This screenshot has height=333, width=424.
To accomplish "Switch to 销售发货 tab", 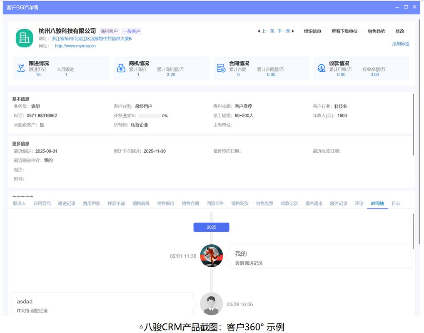I will tap(240, 203).
